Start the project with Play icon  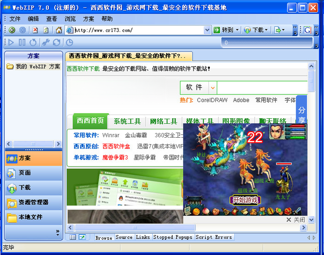[x=11, y=43]
